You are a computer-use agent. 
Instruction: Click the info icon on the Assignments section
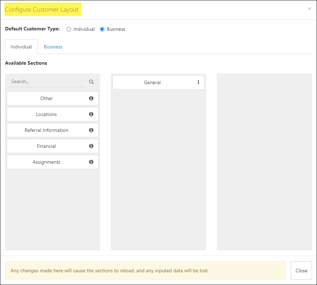[x=91, y=162]
